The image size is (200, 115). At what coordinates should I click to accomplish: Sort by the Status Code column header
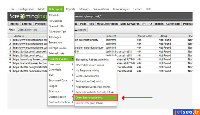click(x=145, y=36)
